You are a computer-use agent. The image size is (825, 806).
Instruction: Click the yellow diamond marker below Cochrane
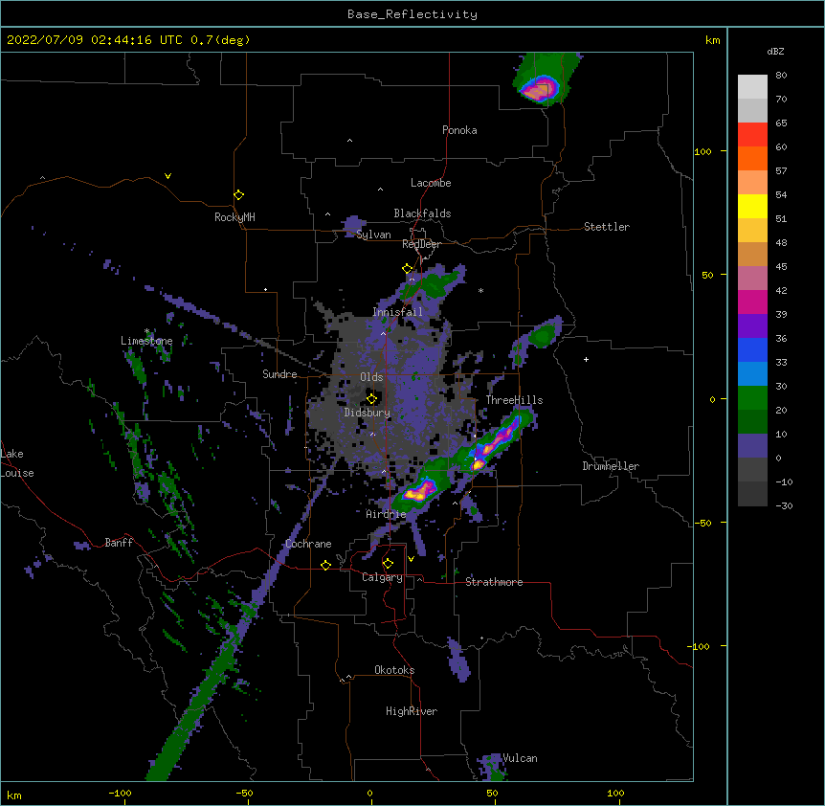[325, 565]
